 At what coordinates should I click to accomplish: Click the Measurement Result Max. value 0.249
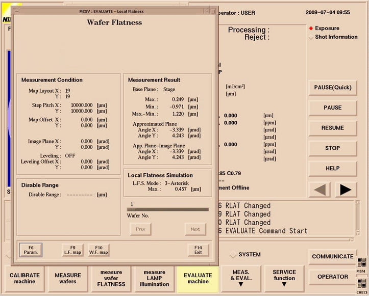point(178,100)
